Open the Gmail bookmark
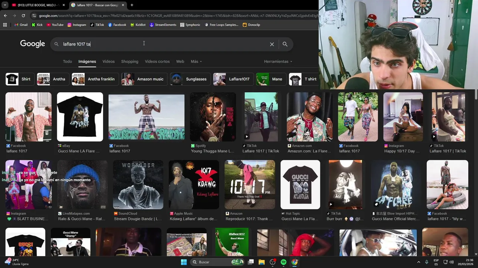The width and height of the screenshot is (478, 268). coord(21,25)
